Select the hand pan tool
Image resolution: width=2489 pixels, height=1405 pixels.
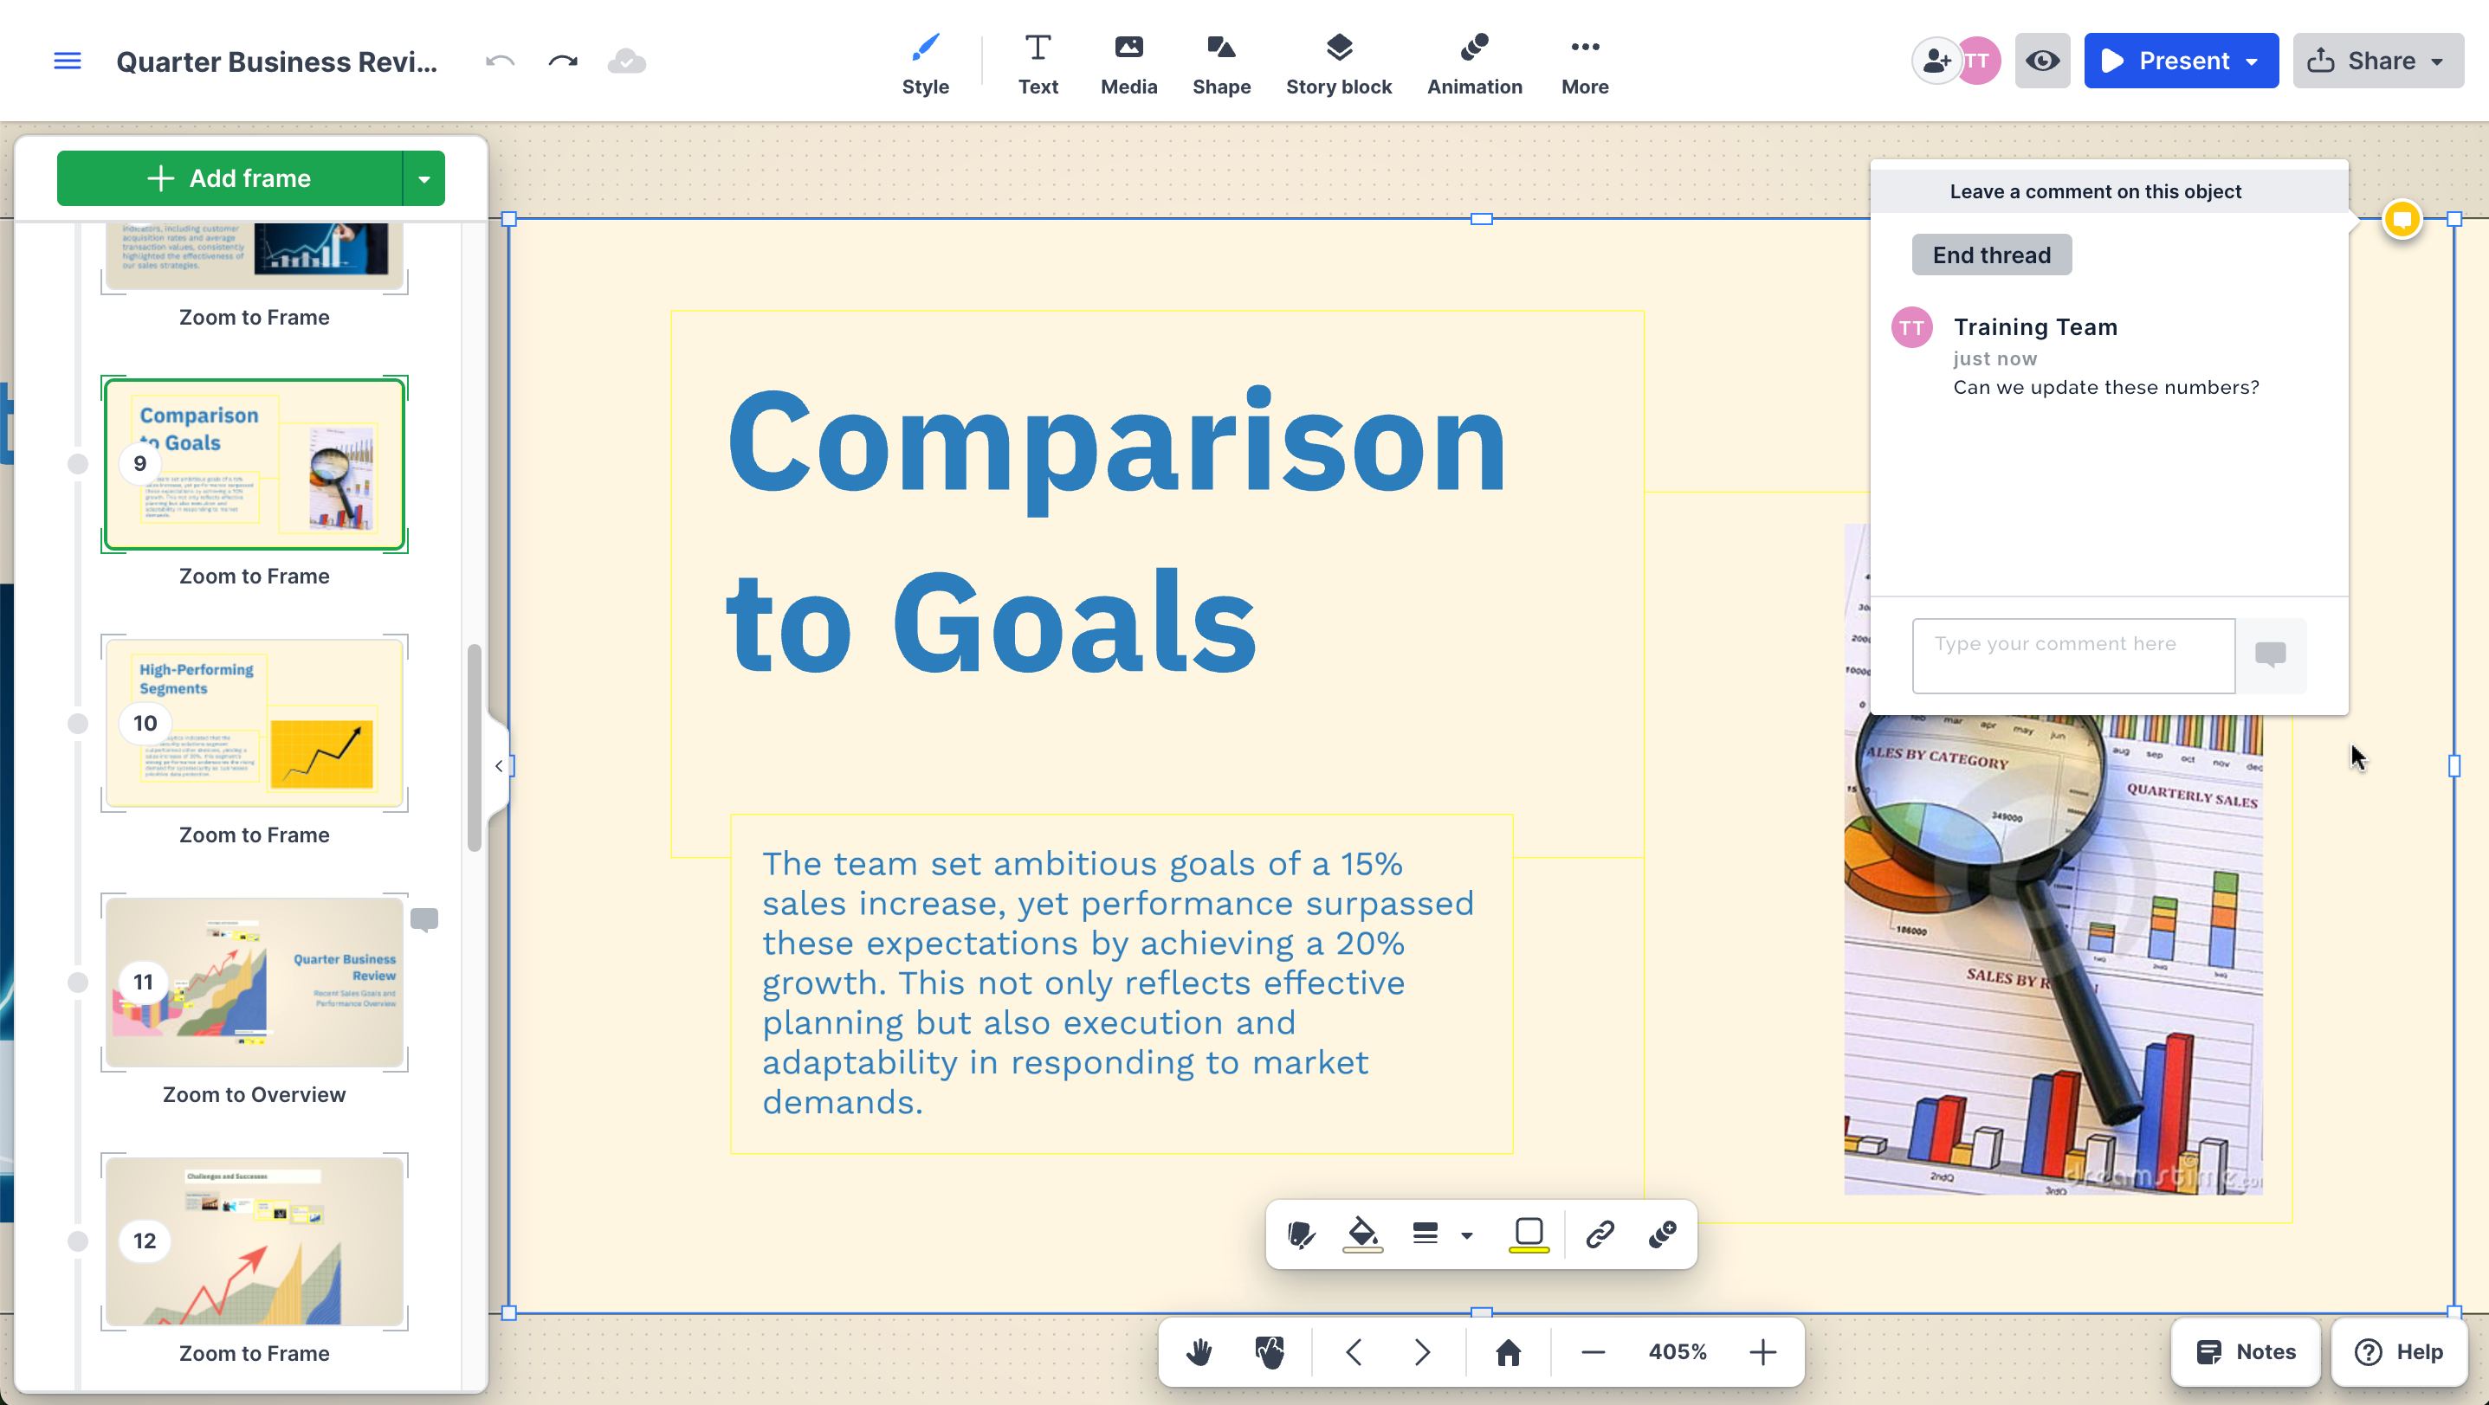pyautogui.click(x=1199, y=1351)
